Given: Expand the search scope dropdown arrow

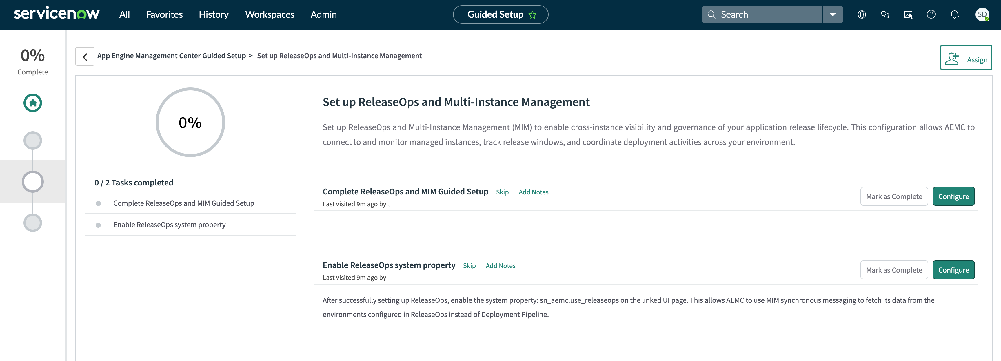Looking at the screenshot, I should 832,14.
